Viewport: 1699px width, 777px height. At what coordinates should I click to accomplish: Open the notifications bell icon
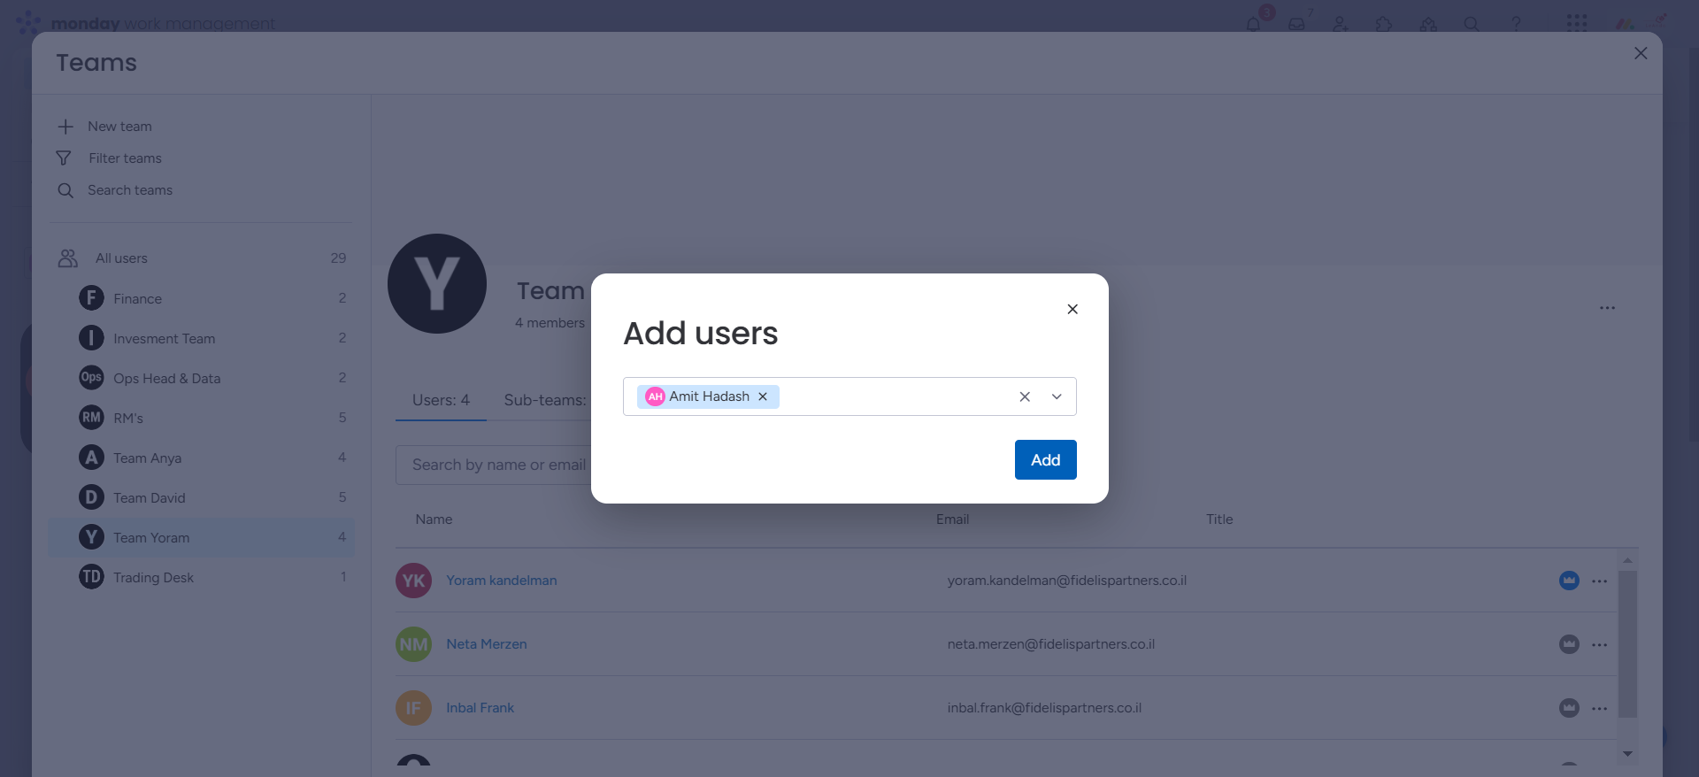1254,24
